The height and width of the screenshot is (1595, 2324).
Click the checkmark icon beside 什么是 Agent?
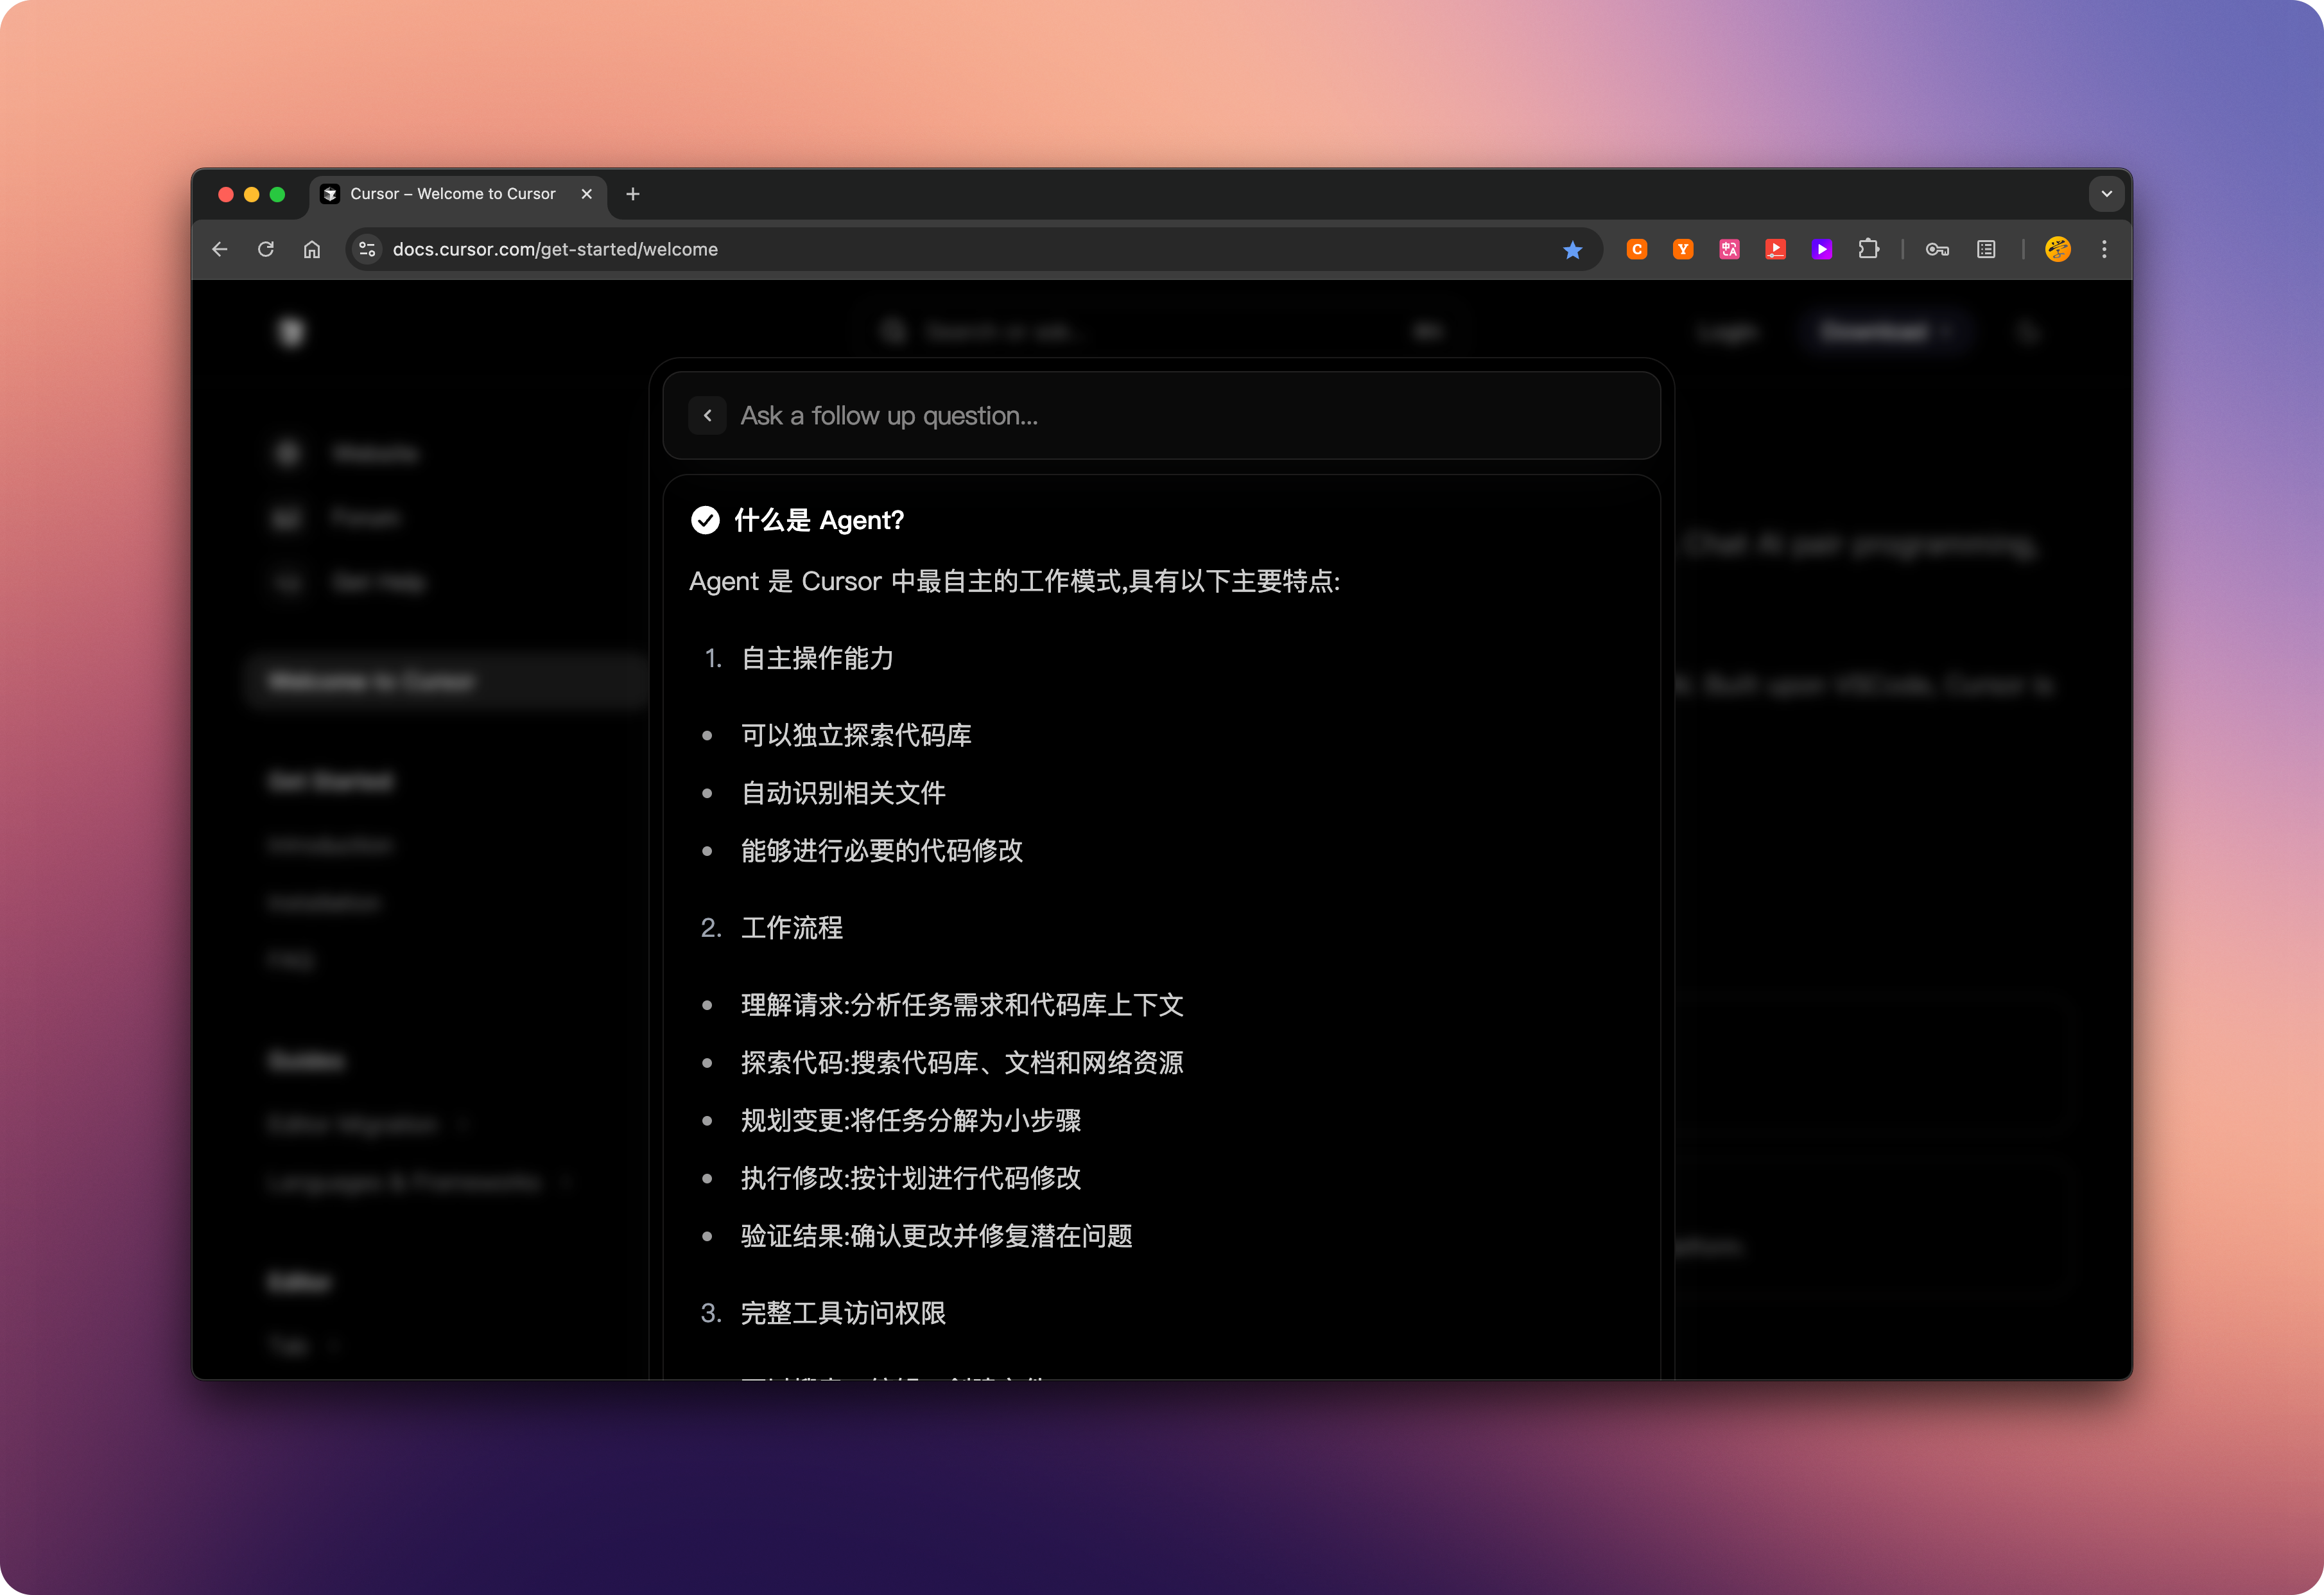pos(705,520)
